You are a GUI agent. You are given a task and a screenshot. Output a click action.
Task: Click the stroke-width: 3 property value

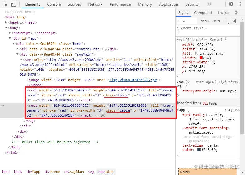pos(213,62)
